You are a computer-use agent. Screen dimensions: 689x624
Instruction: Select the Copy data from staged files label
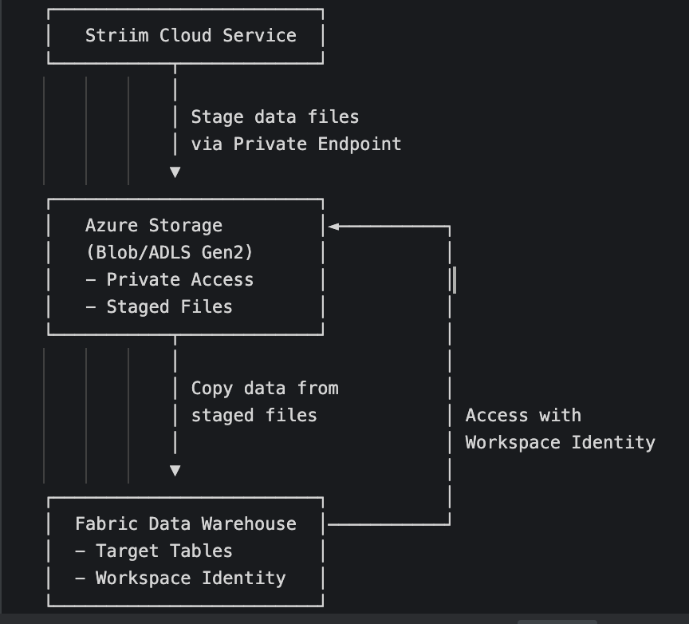(264, 401)
